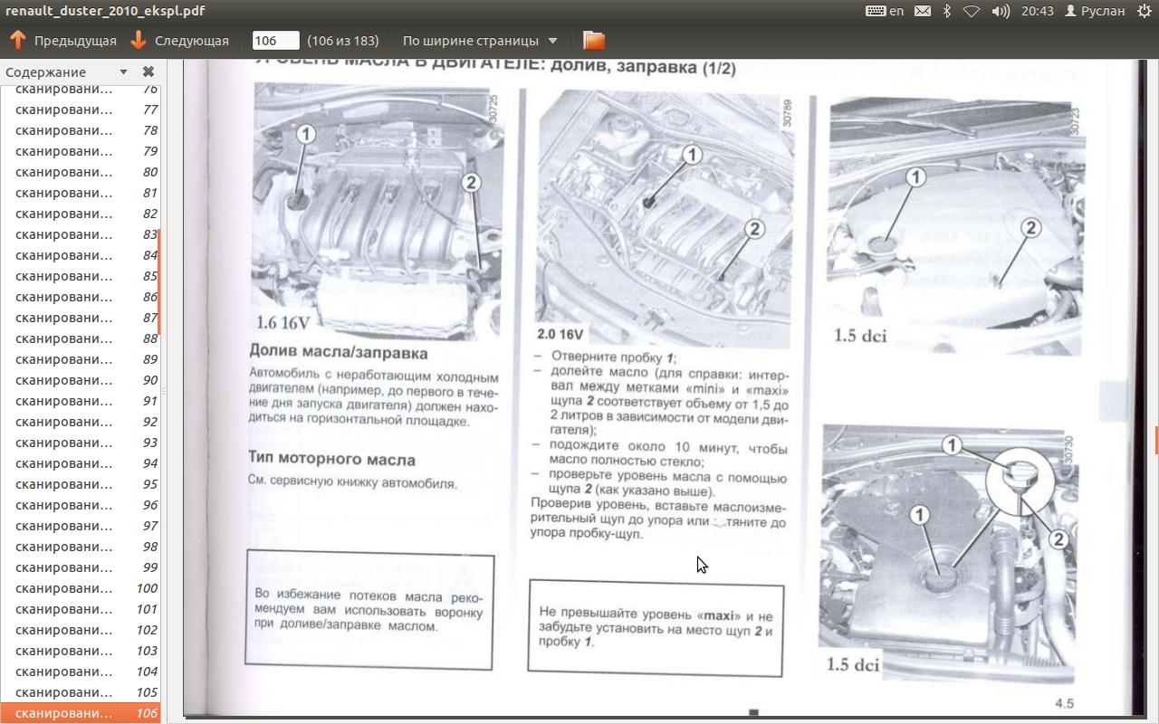Open the system power gear menu

(1145, 11)
